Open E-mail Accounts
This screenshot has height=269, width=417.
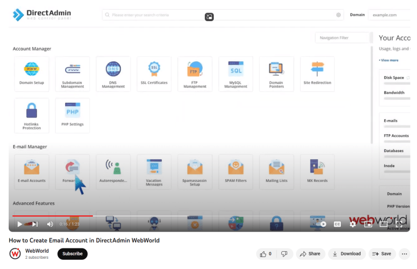[31, 172]
